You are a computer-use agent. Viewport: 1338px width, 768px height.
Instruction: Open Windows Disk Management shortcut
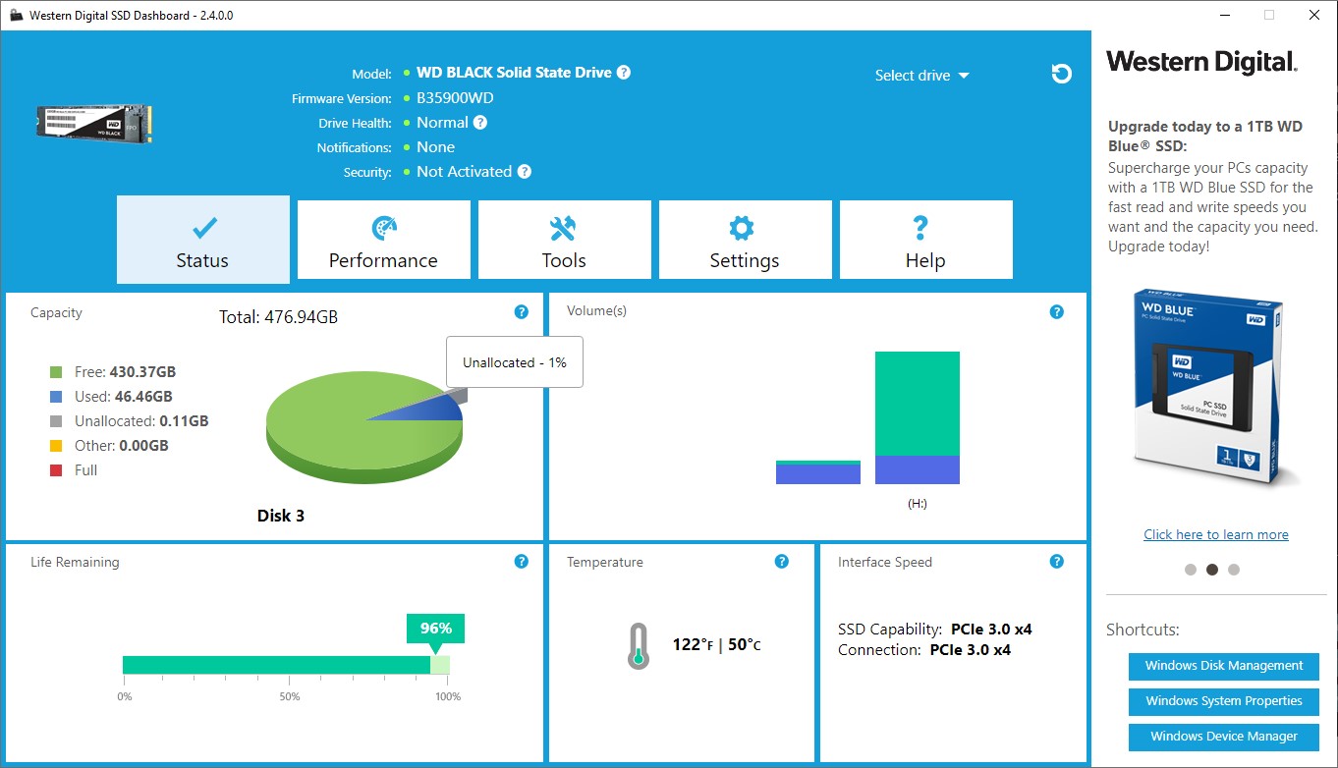(1224, 666)
